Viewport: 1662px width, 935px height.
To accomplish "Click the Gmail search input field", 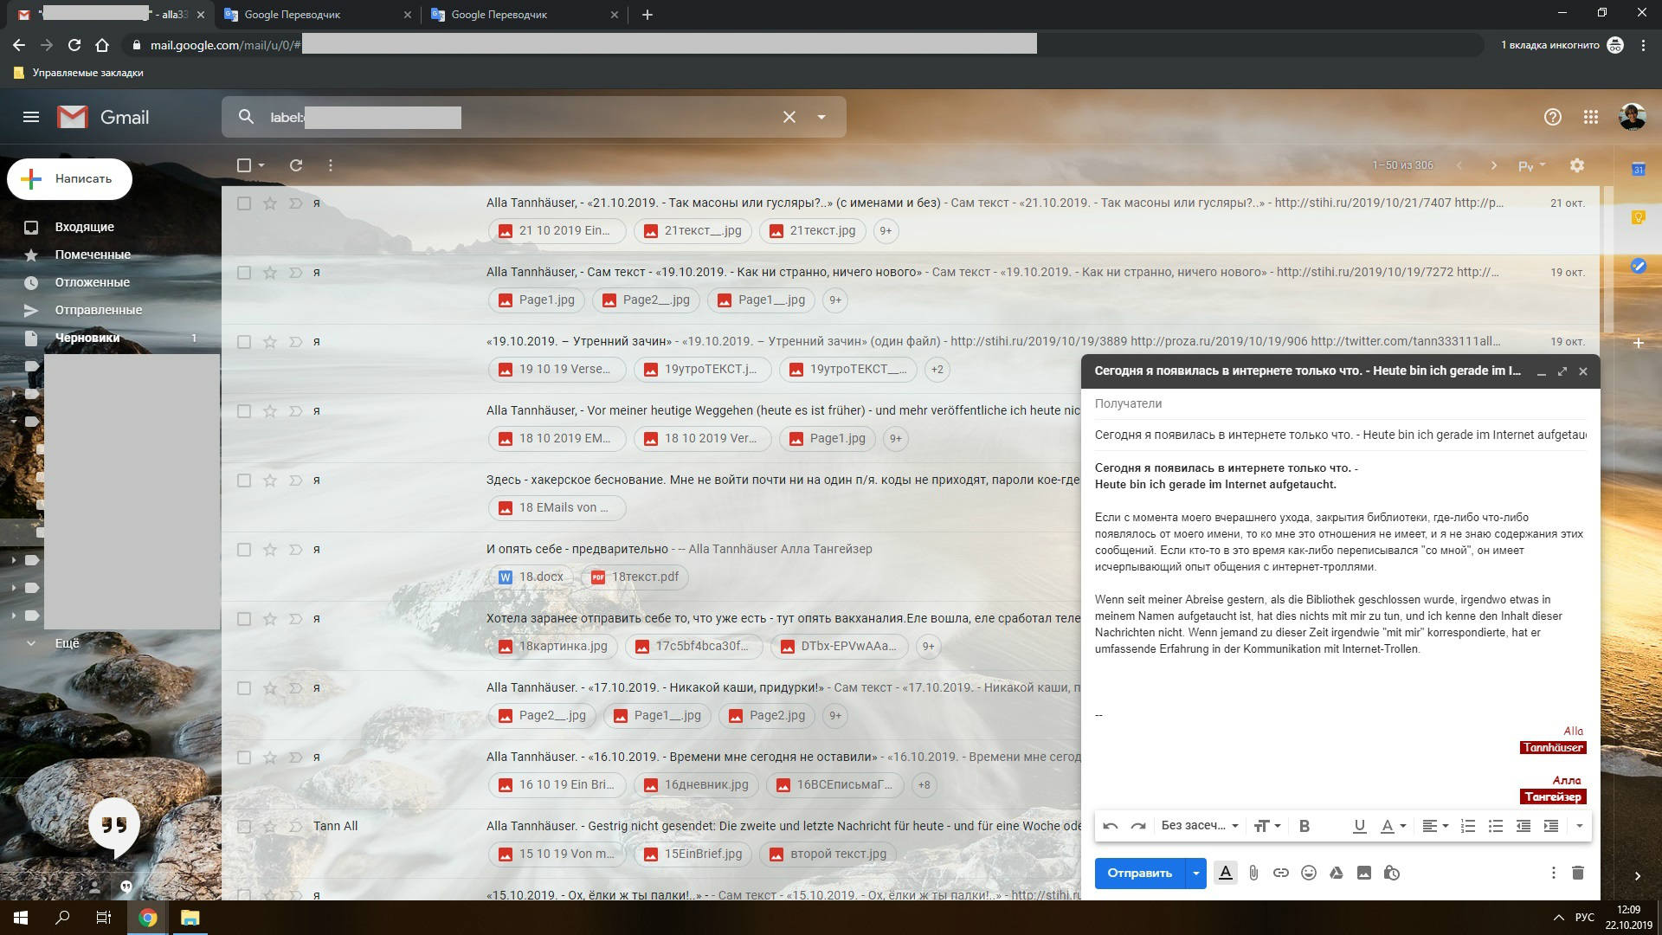I will click(519, 117).
